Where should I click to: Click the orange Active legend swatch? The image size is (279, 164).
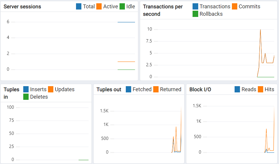[99, 7]
